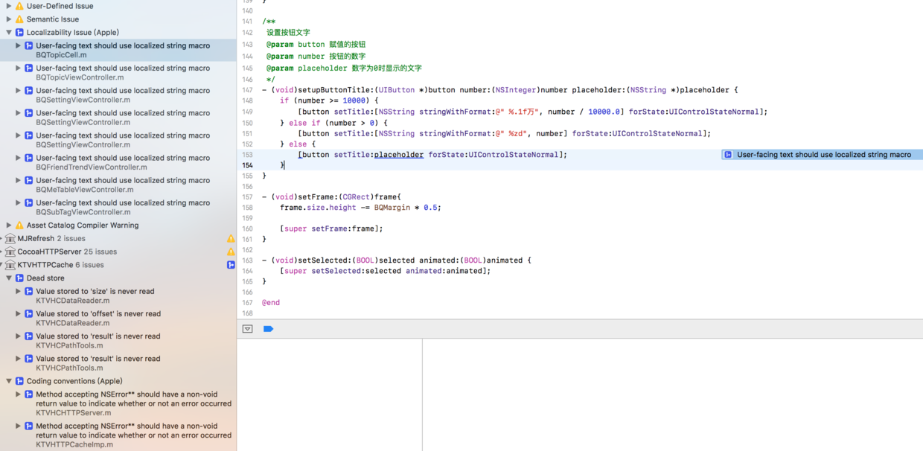Click the BQTopicCell.m analyzer issue icon

tap(28, 46)
